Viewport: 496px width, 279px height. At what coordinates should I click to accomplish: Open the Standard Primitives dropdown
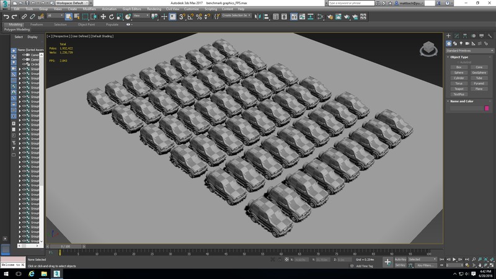click(x=469, y=50)
